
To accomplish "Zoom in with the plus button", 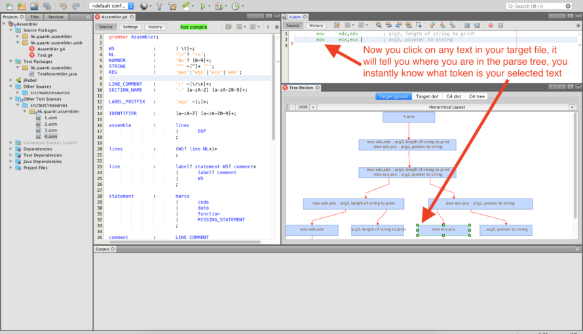I will click(x=313, y=107).
